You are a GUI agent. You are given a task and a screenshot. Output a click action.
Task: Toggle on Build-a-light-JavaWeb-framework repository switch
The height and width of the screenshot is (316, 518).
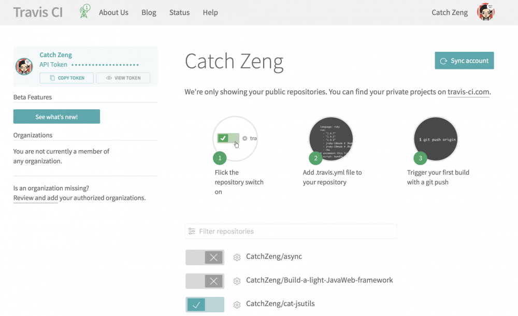(x=205, y=281)
